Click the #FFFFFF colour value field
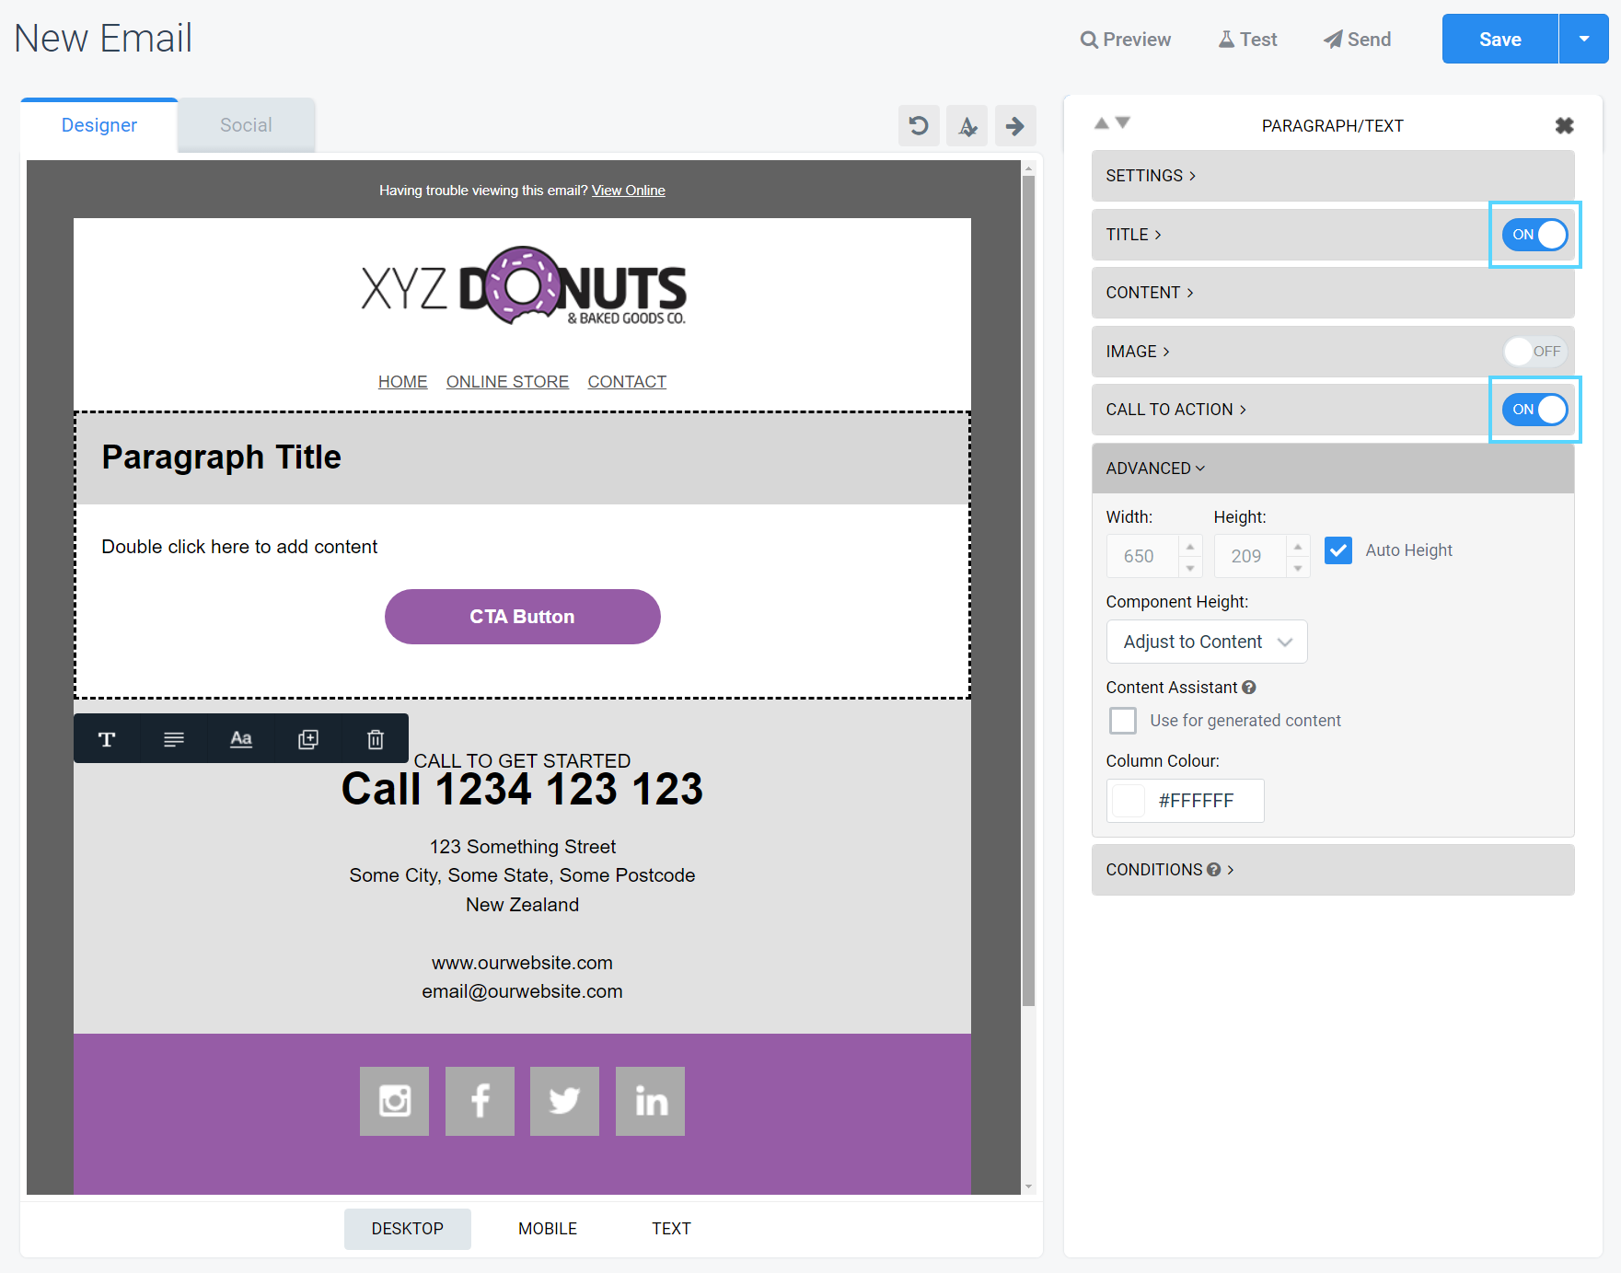Screen dimensions: 1621x1273 1197,801
